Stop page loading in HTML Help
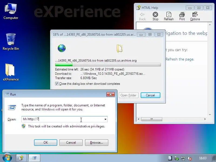This screenshot has height=162, width=216. 156,16
